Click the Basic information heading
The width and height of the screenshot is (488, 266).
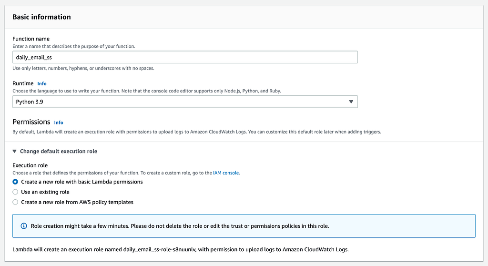[x=42, y=17]
